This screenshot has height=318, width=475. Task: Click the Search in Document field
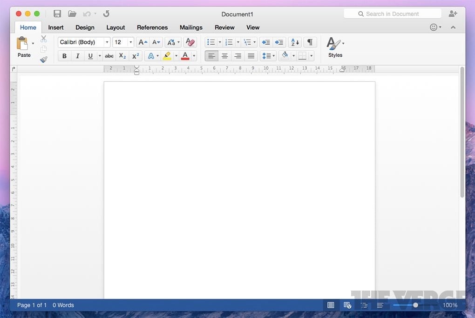tap(393, 14)
